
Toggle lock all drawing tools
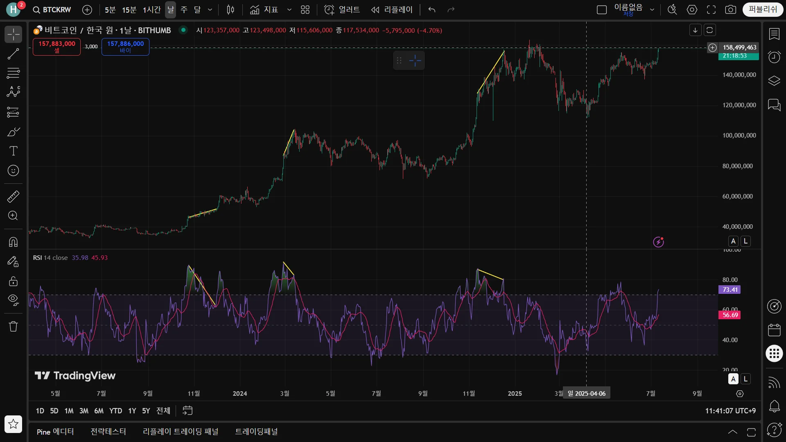click(x=13, y=281)
